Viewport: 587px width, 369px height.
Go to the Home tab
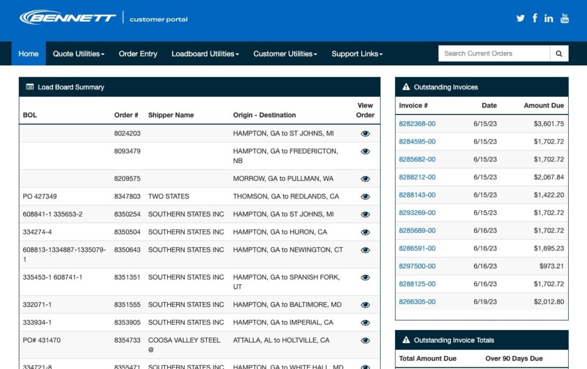point(29,53)
